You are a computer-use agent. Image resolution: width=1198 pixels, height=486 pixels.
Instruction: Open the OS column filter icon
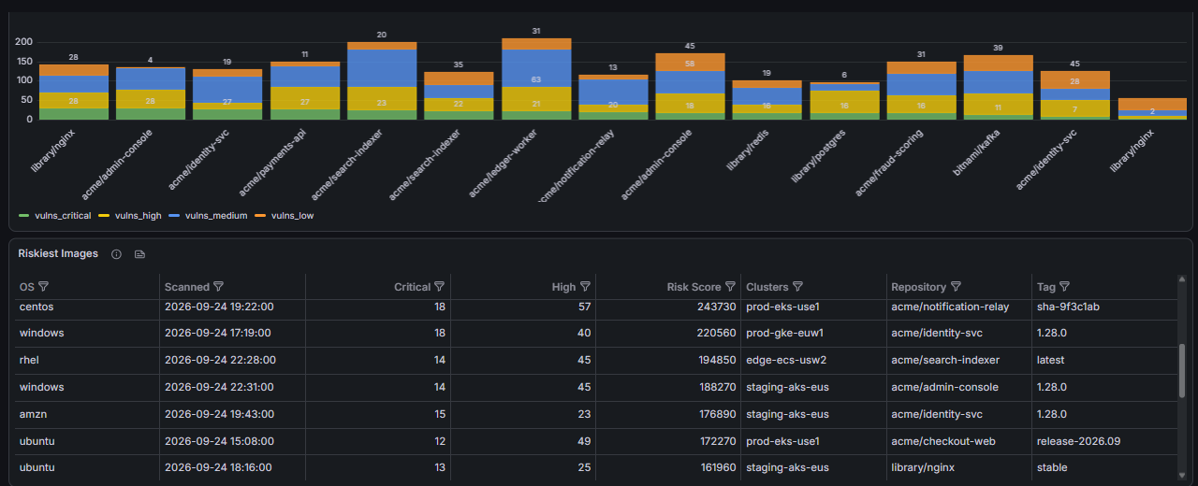[x=43, y=287]
